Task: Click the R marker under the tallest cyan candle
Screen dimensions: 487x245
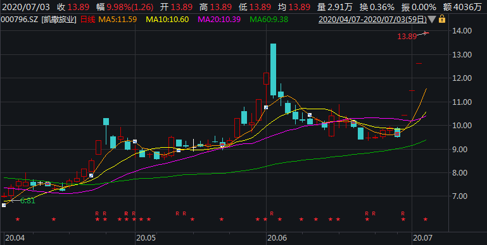Action: coord(272,213)
